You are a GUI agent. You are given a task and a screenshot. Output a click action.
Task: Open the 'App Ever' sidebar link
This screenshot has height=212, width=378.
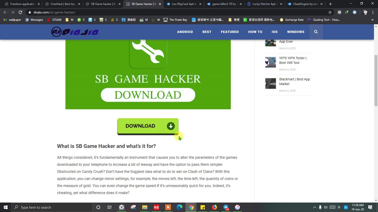(286, 42)
